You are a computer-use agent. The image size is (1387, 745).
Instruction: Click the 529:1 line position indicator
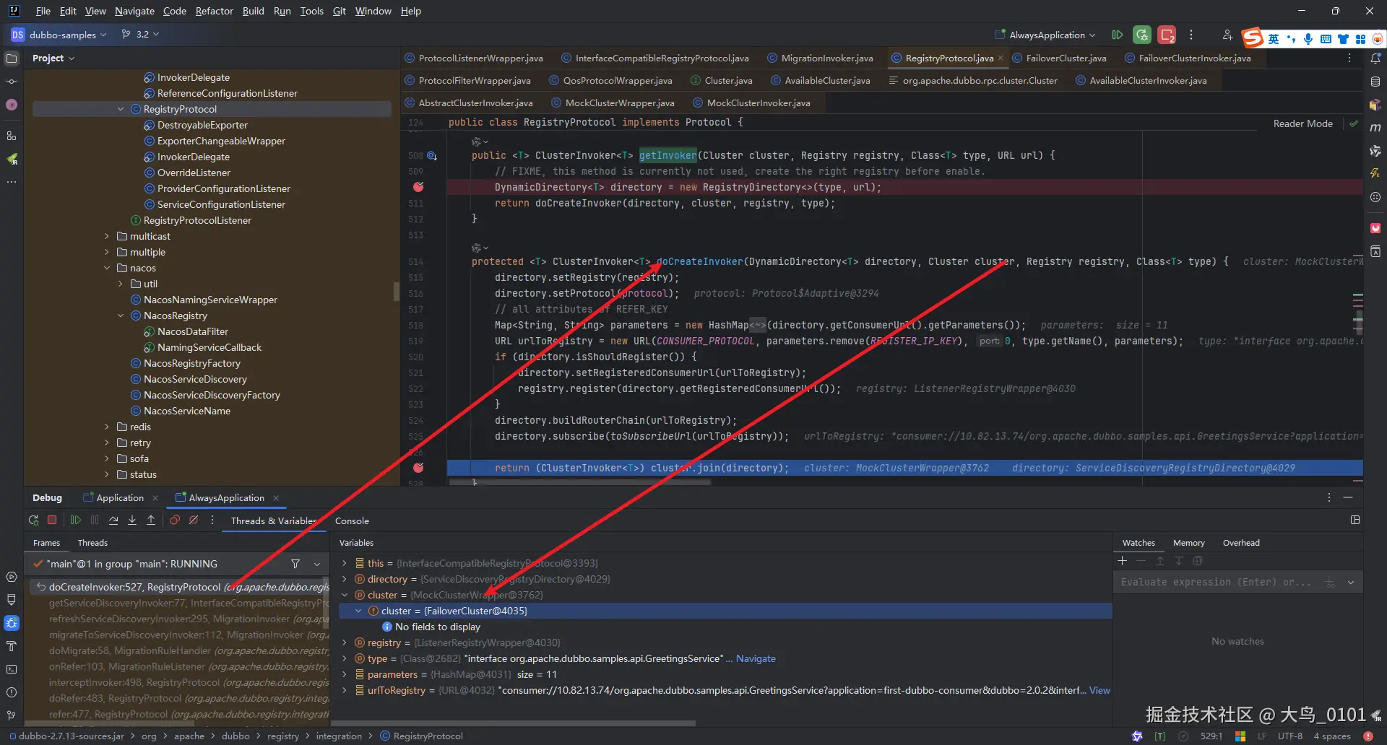1211,736
